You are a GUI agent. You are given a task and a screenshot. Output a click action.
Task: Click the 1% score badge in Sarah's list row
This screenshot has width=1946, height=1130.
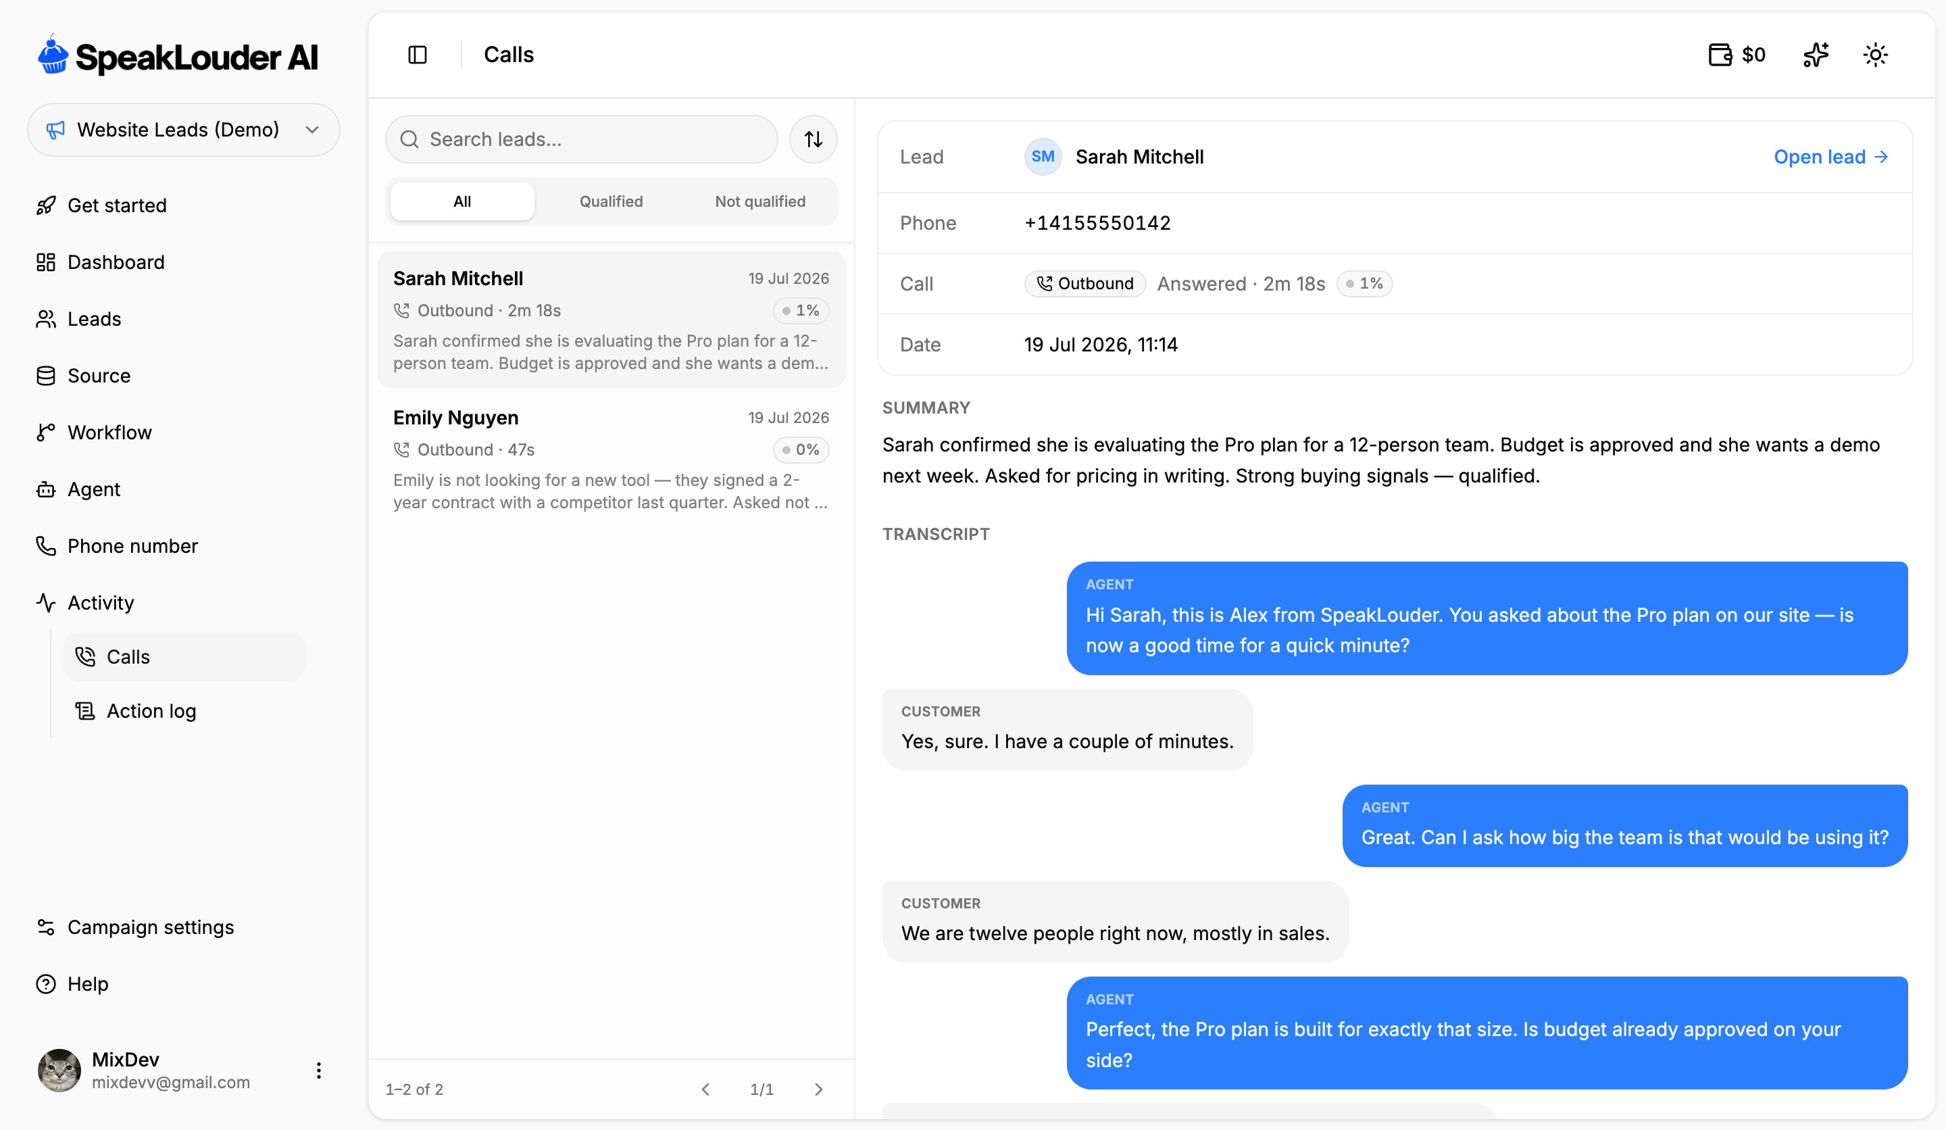(x=801, y=310)
